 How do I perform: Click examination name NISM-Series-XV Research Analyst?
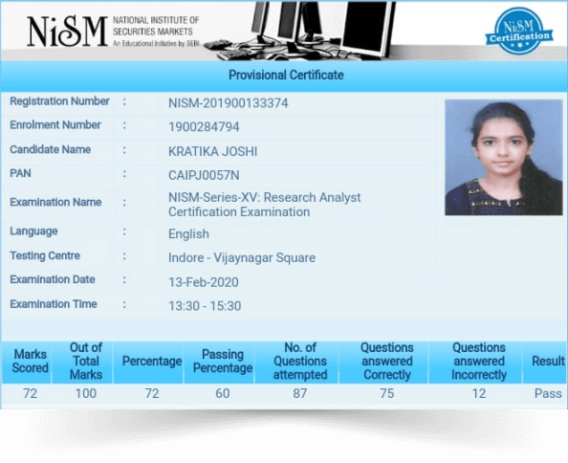(x=265, y=205)
